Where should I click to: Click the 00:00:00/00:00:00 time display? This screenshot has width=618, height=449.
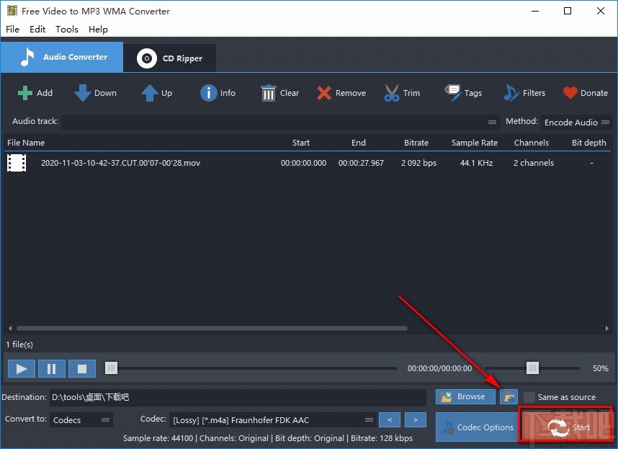click(x=439, y=368)
